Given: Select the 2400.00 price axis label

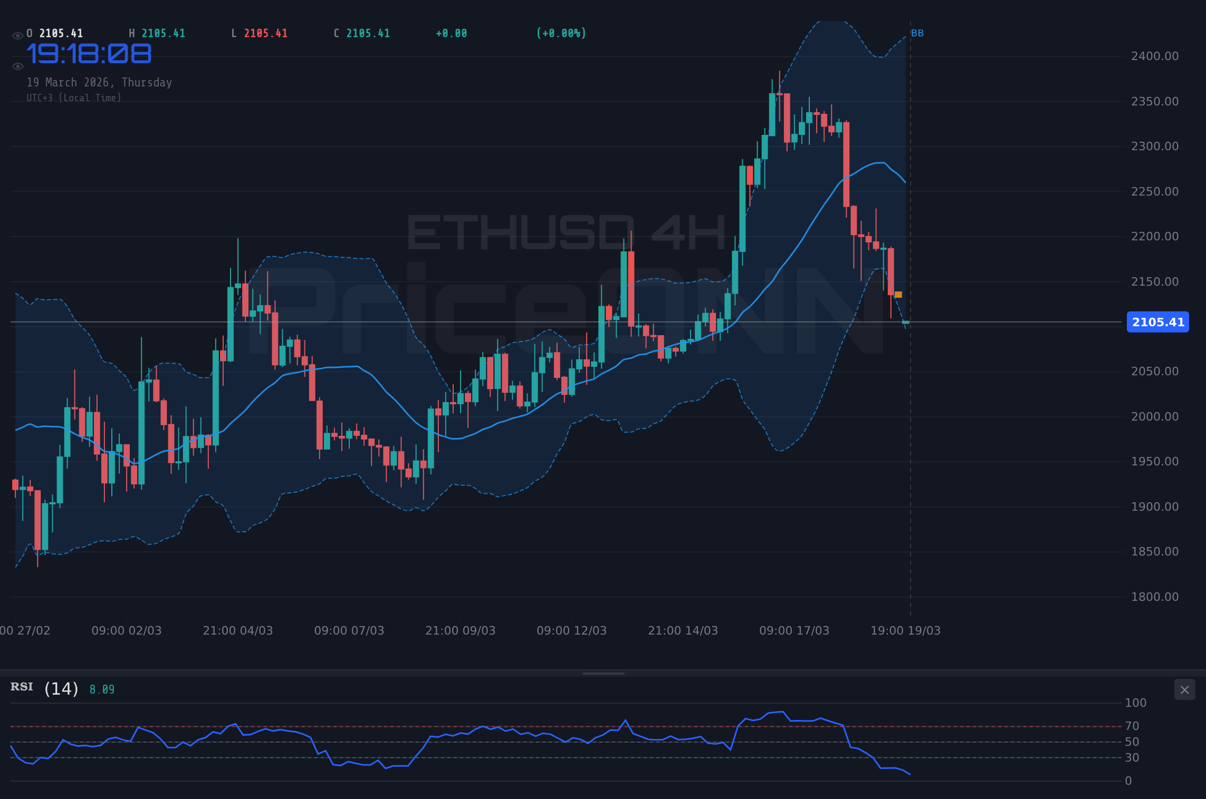Looking at the screenshot, I should [1156, 55].
